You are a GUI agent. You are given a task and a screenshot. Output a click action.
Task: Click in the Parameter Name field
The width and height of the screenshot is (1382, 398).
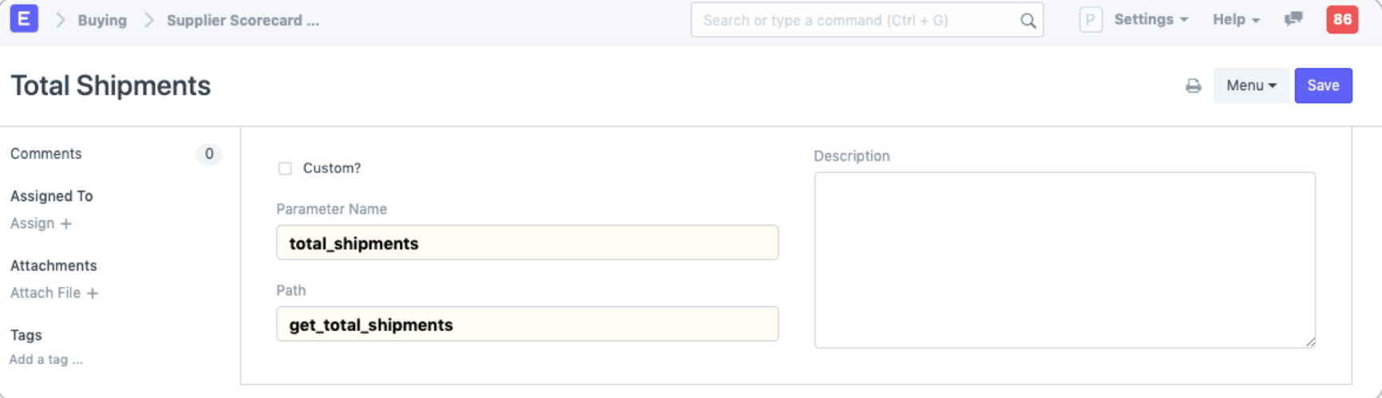pyautogui.click(x=527, y=243)
